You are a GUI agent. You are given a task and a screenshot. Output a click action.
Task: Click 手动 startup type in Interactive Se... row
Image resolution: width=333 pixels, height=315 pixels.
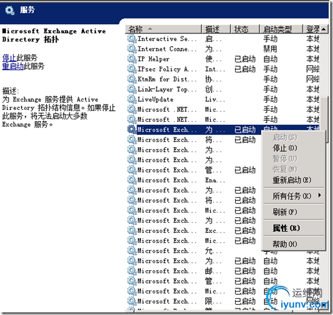point(270,38)
